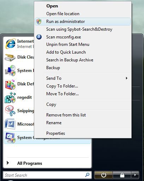Click the System Restore clock-and-shield icon
144x181 pixels.
coord(10,71)
